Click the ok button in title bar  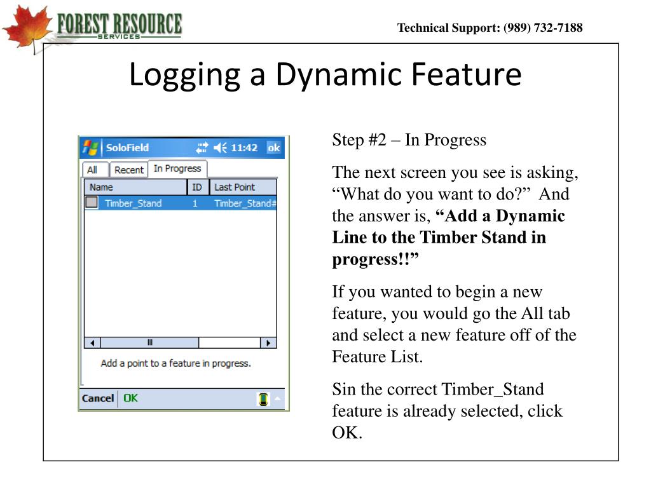coord(273,147)
